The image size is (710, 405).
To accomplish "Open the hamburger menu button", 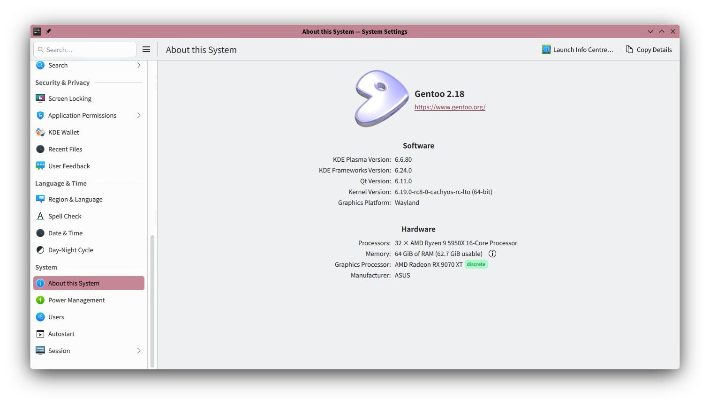I will (146, 49).
